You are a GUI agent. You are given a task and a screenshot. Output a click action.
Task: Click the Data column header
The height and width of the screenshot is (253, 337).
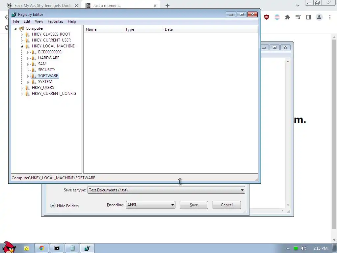[x=210, y=29]
